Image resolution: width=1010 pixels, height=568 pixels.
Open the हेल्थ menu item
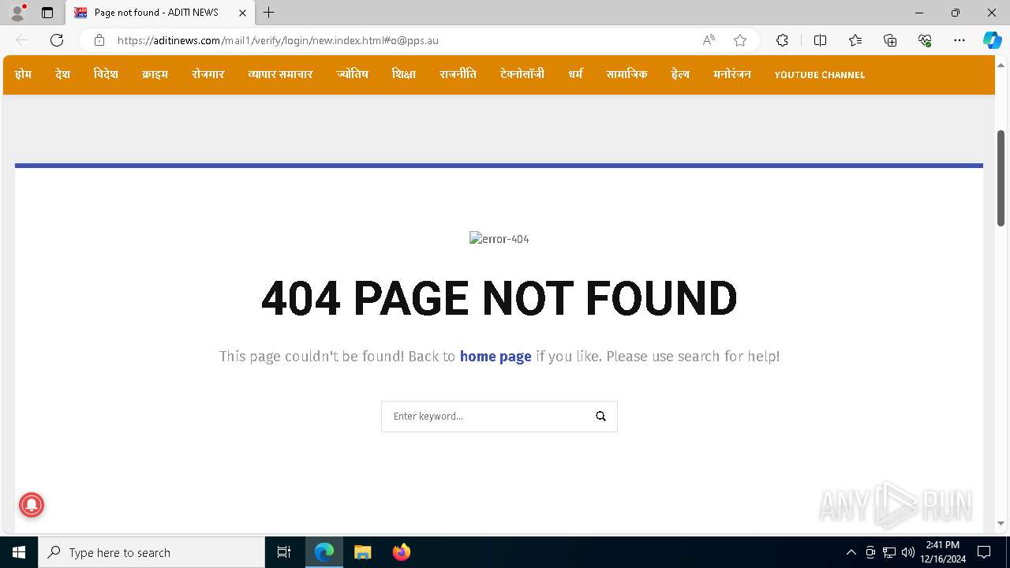pos(680,74)
